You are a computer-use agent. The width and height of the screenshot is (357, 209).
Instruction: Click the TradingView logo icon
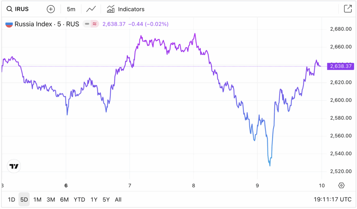coord(14,166)
